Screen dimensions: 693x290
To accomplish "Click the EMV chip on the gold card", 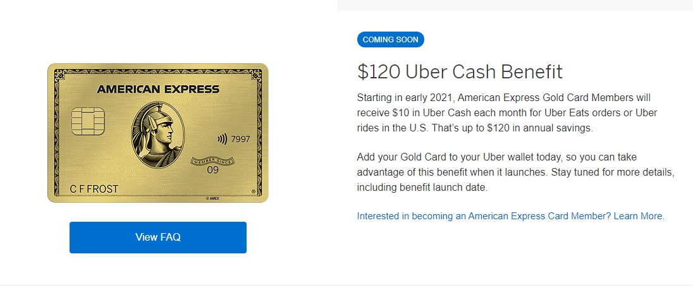I will tap(87, 121).
